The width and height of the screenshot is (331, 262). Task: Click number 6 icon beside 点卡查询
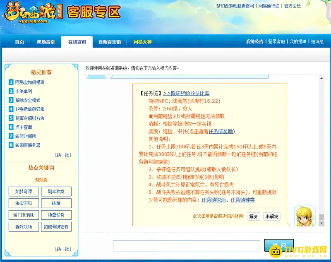(x=11, y=127)
